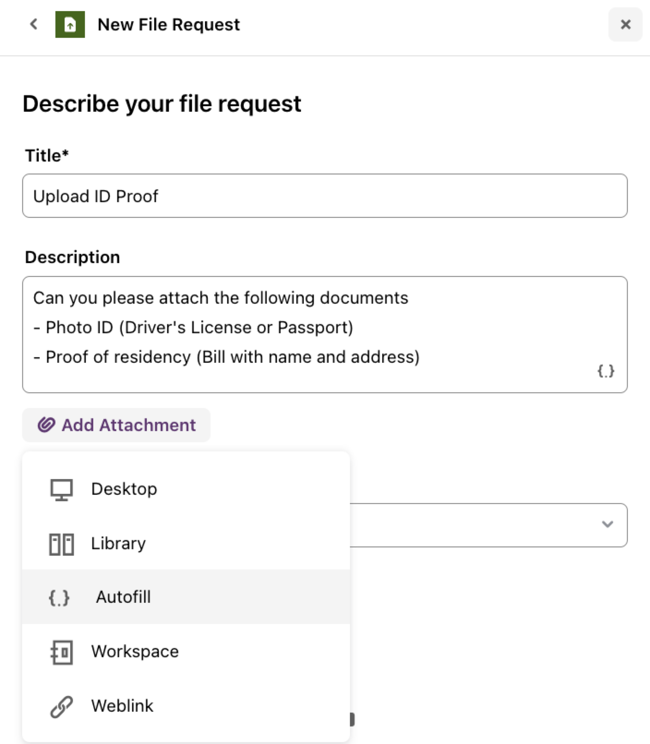
Task: Click the green file request icon
Action: point(70,24)
